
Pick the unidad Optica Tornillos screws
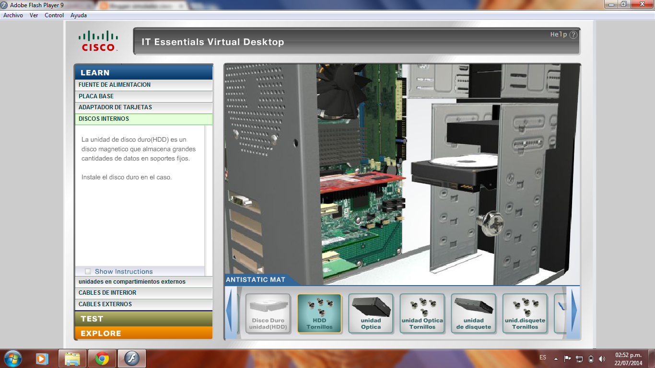coord(422,314)
